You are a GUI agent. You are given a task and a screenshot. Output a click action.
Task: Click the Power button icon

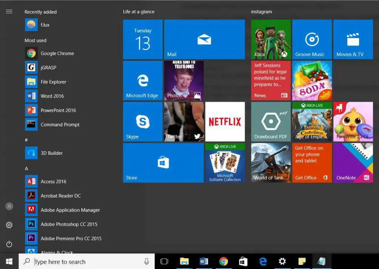pyautogui.click(x=9, y=244)
